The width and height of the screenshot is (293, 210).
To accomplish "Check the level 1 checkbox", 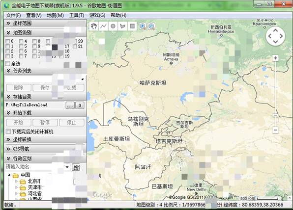I will click(x=7, y=46).
